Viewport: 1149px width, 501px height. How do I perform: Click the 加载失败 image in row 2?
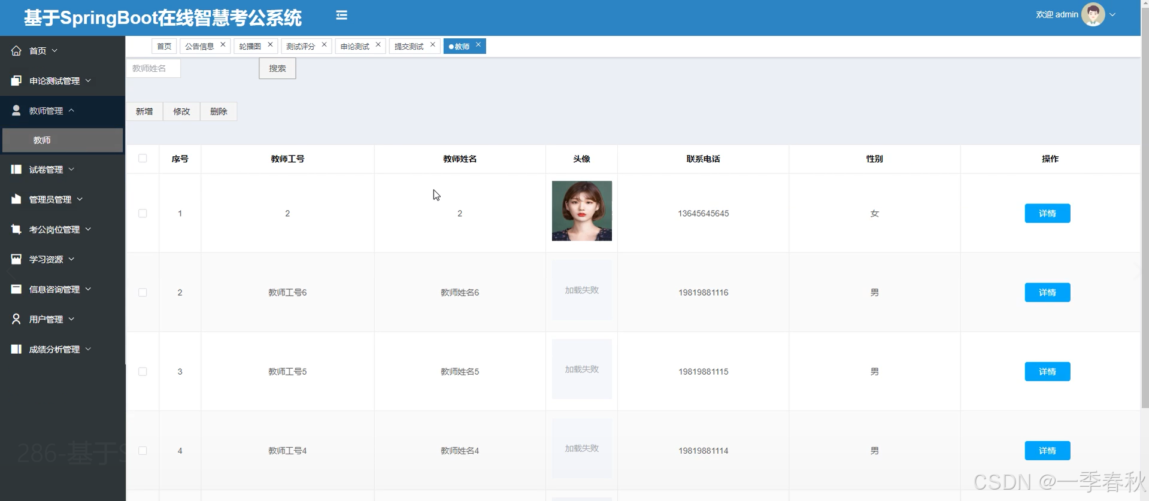click(582, 290)
